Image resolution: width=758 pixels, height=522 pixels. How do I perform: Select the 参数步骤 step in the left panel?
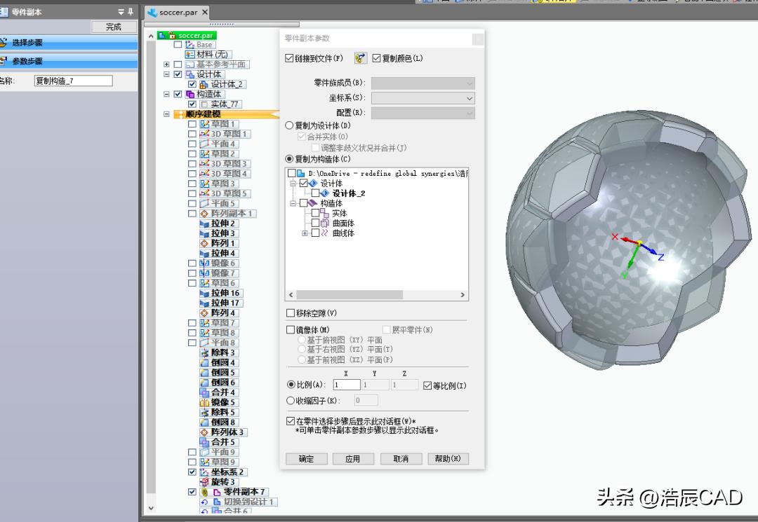(44, 62)
